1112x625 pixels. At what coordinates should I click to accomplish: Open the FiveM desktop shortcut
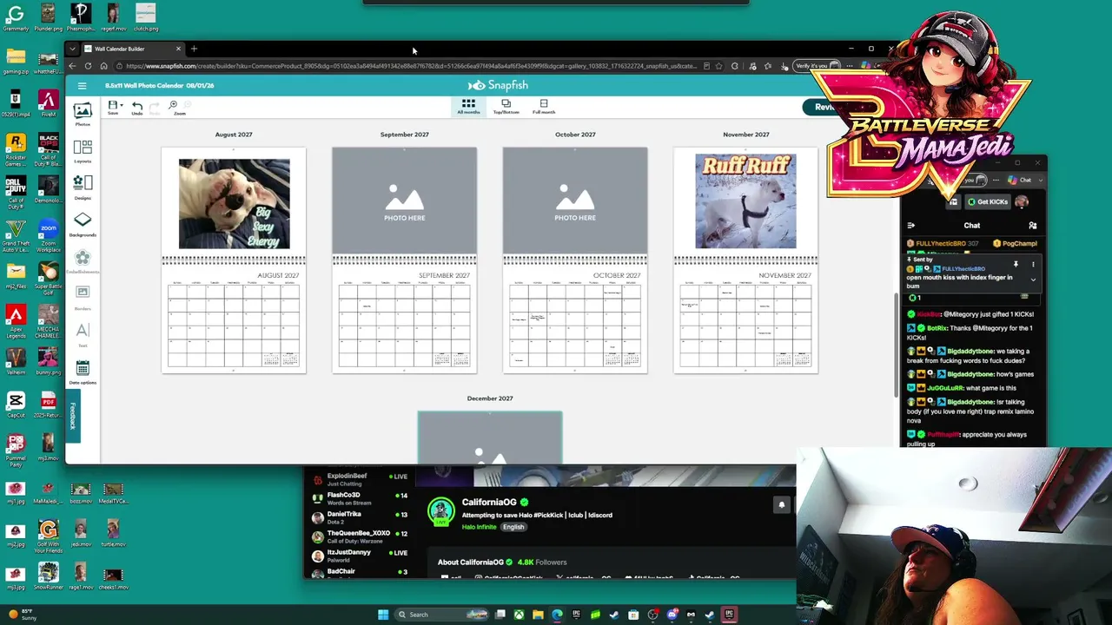(x=49, y=102)
